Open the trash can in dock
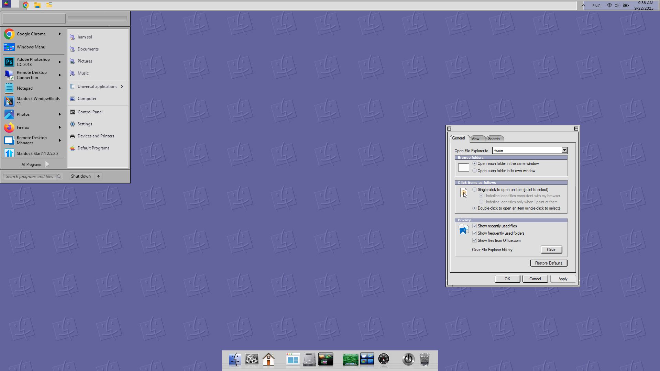 click(425, 359)
